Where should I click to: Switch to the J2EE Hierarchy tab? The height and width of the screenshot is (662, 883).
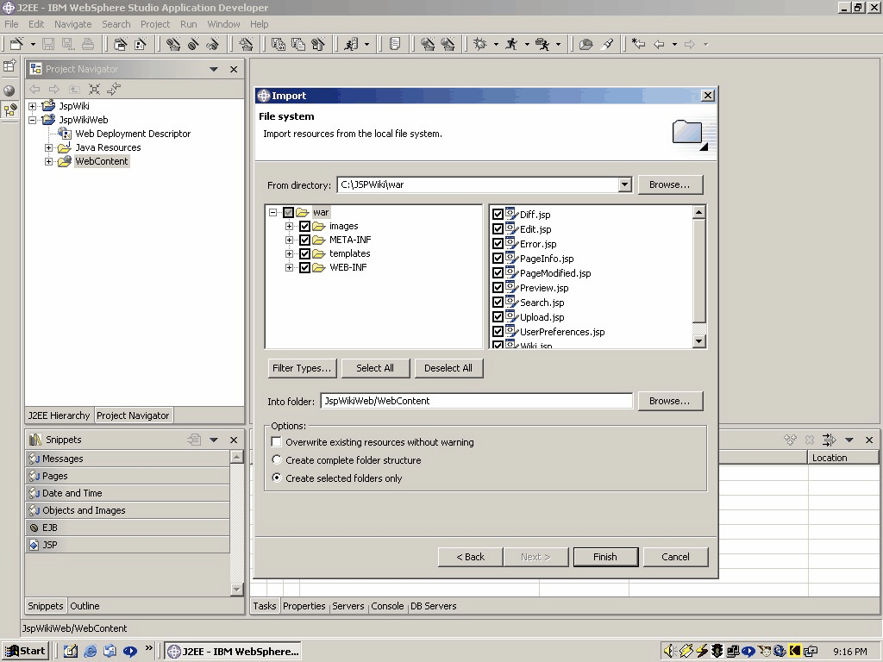(x=59, y=415)
